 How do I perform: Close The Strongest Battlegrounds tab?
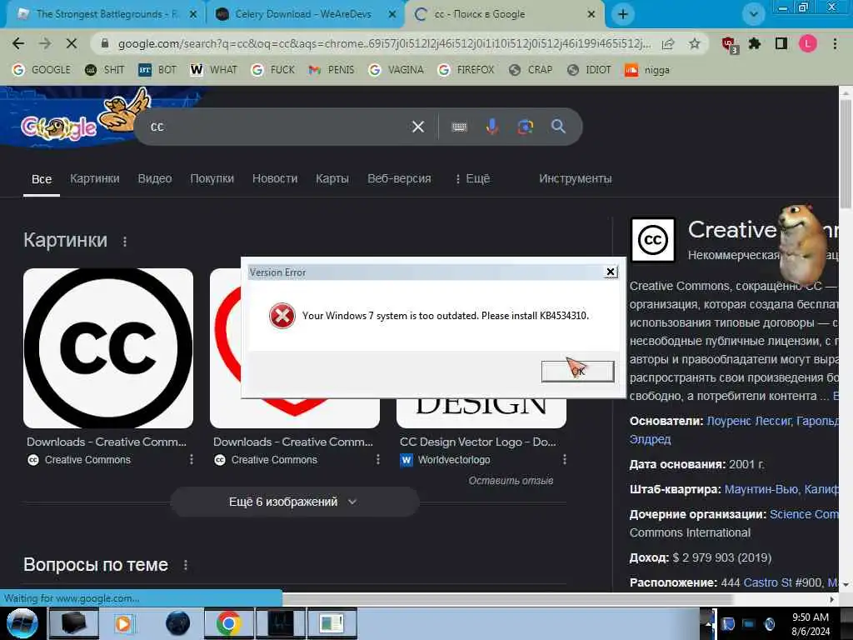pyautogui.click(x=193, y=15)
